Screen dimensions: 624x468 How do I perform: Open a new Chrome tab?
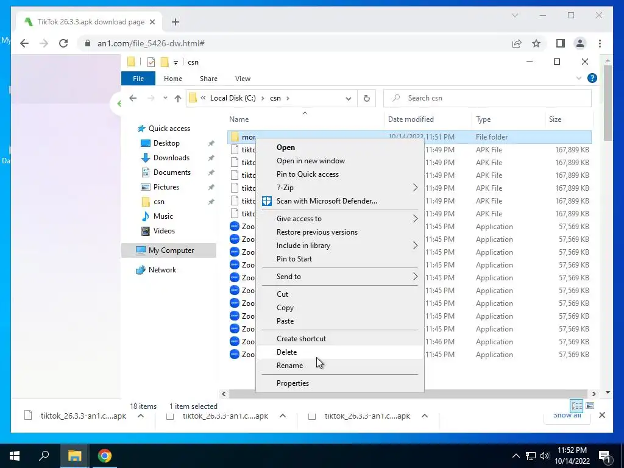(175, 22)
